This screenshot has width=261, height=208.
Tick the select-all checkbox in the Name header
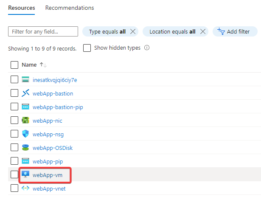pyautogui.click(x=14, y=65)
